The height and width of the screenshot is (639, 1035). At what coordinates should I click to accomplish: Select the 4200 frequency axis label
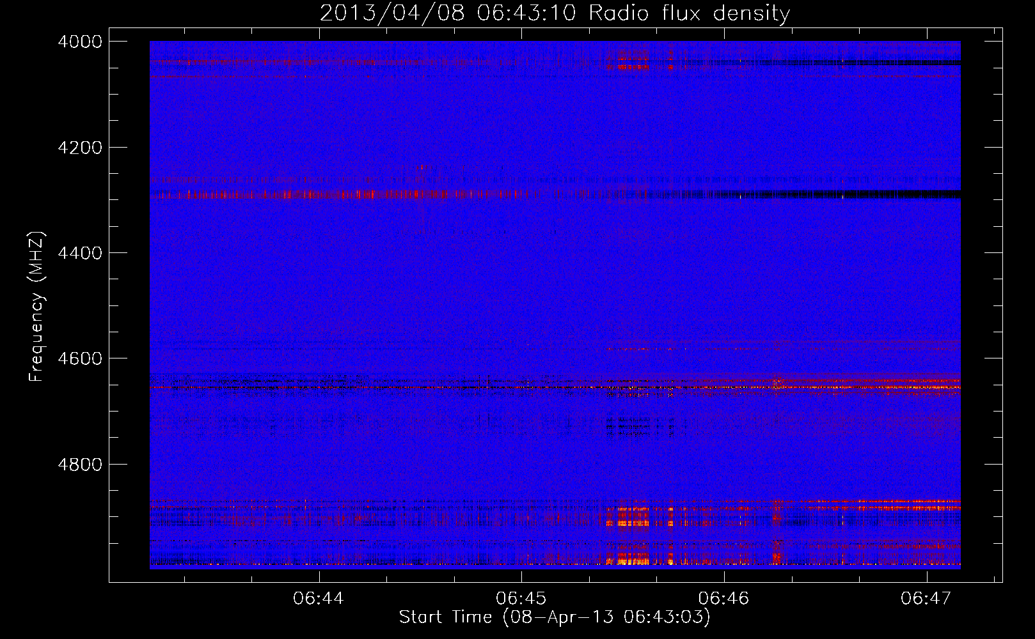click(80, 148)
